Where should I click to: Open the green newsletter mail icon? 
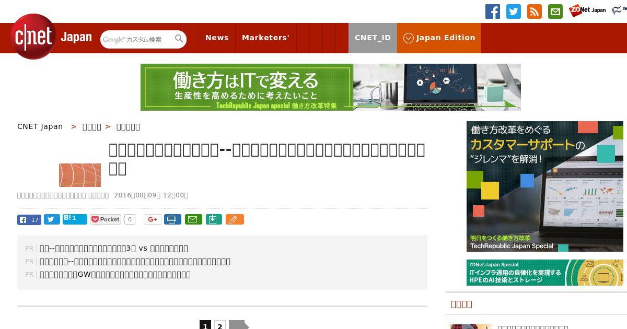[x=555, y=11]
